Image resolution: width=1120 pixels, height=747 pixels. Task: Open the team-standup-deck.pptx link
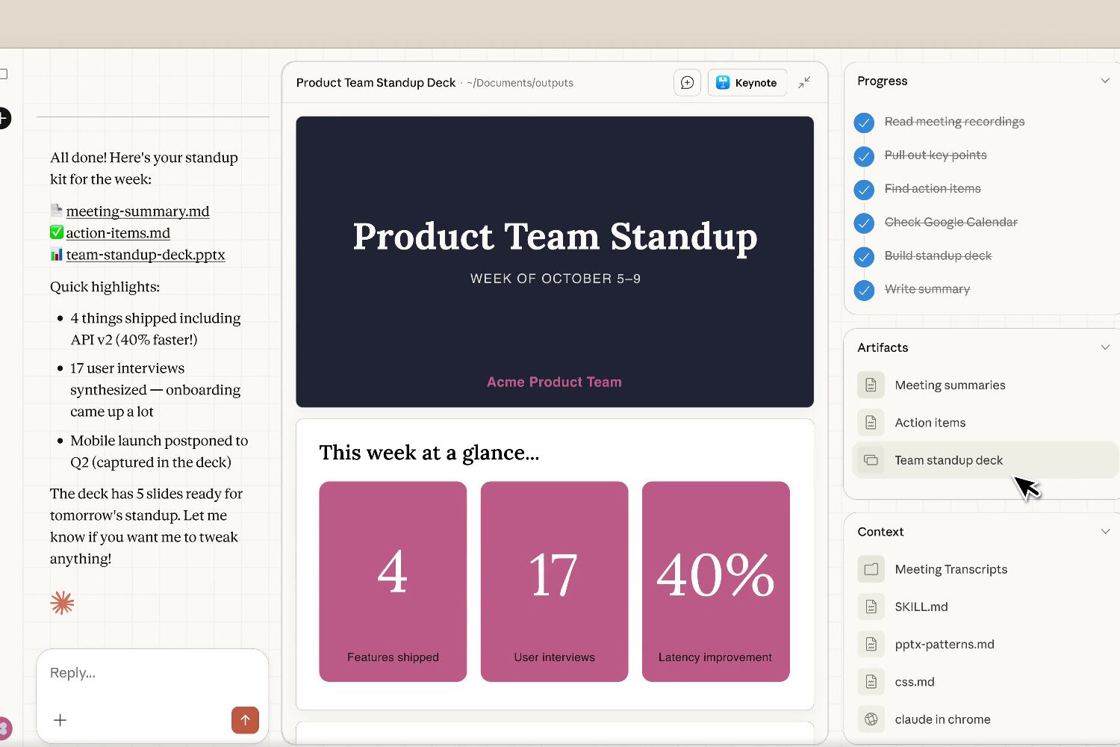point(146,255)
